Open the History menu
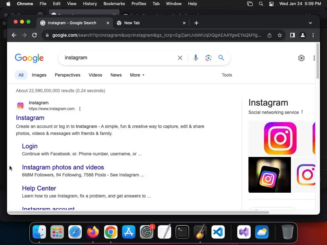 click(x=90, y=4)
